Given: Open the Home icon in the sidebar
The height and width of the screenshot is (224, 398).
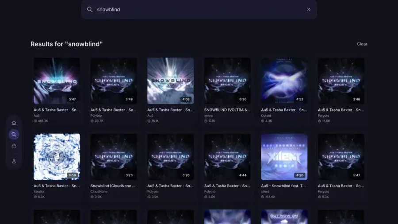Looking at the screenshot, I should tap(14, 123).
